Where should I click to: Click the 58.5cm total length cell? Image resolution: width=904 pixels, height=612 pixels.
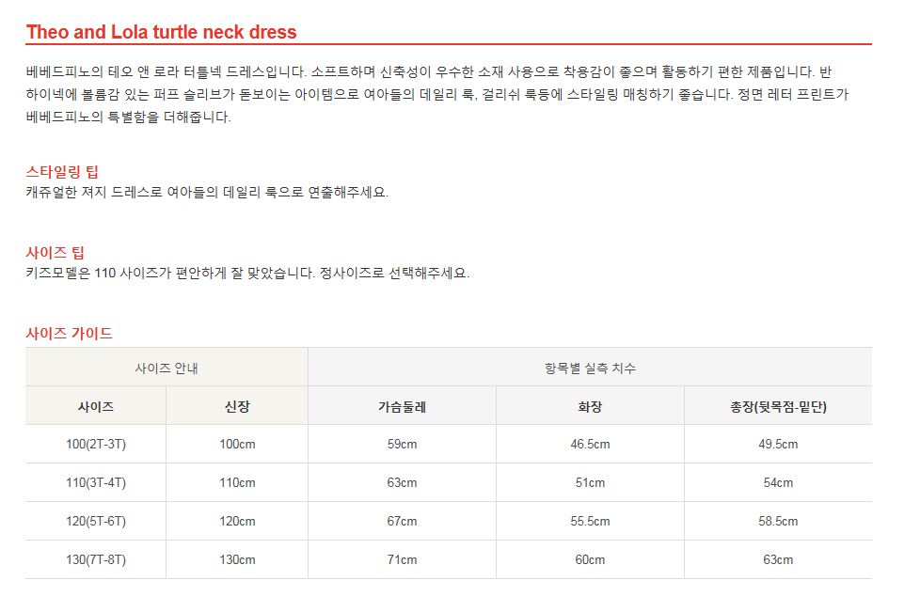[778, 521]
